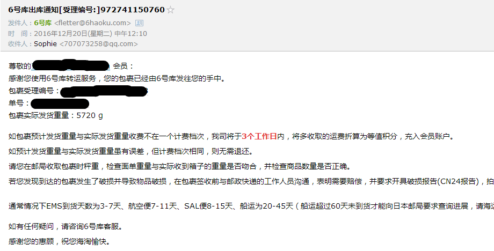Click the package weight 5720 g
This screenshot has height=251, width=494.
click(x=90, y=115)
